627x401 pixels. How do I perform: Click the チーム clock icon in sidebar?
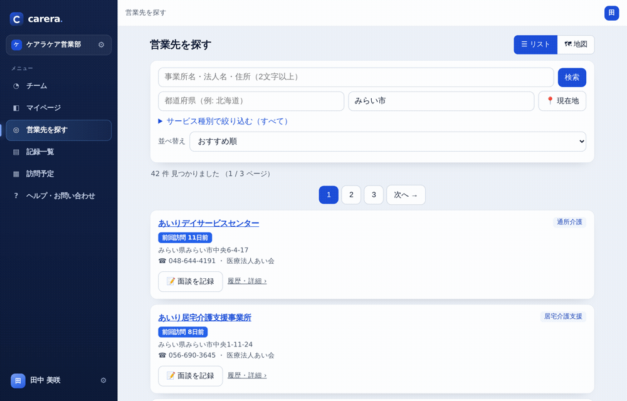(x=16, y=86)
